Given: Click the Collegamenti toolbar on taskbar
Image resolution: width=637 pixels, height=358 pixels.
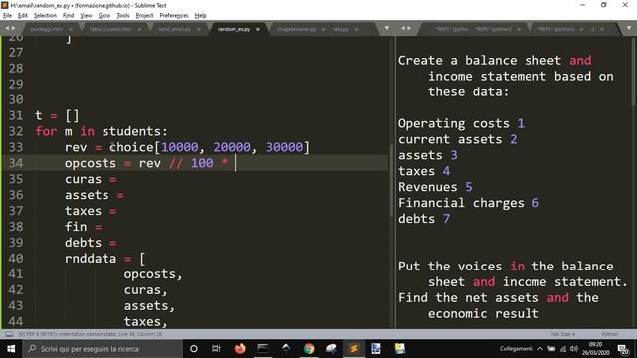Looking at the screenshot, I should tap(516, 349).
